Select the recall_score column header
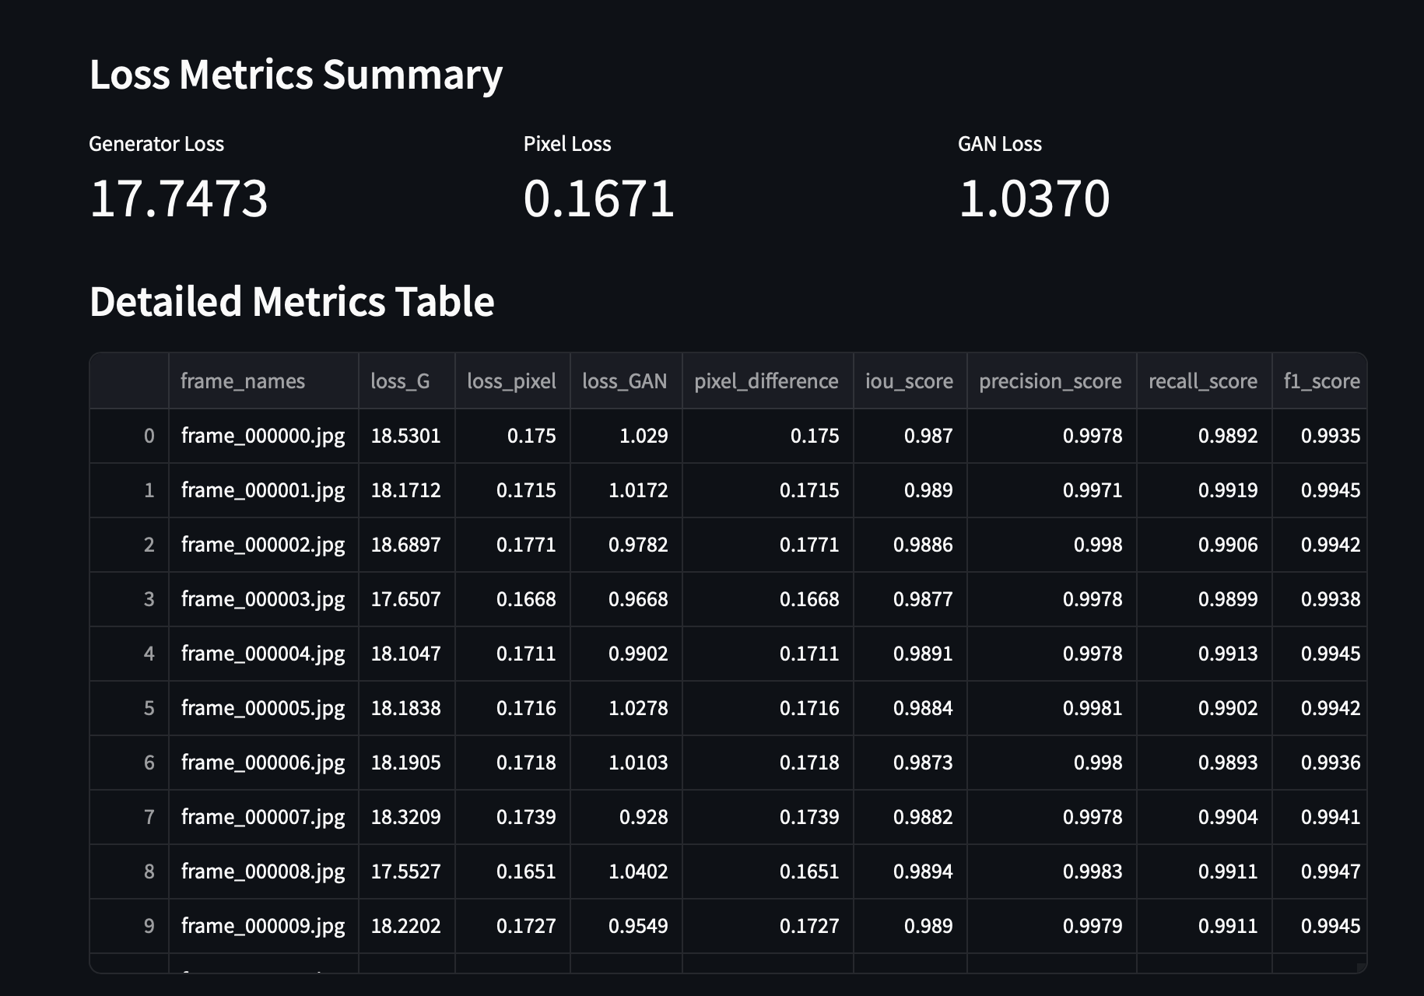The image size is (1424, 996). point(1202,381)
